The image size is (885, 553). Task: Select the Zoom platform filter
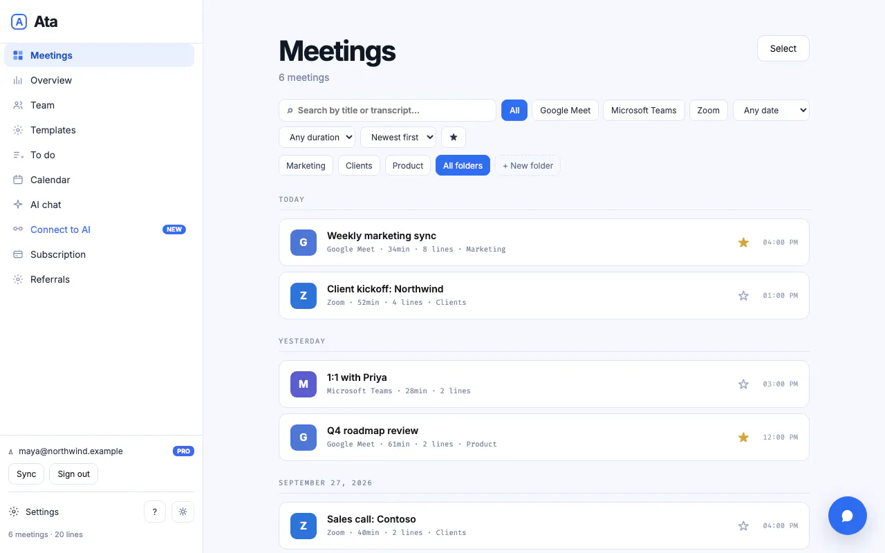pos(709,110)
